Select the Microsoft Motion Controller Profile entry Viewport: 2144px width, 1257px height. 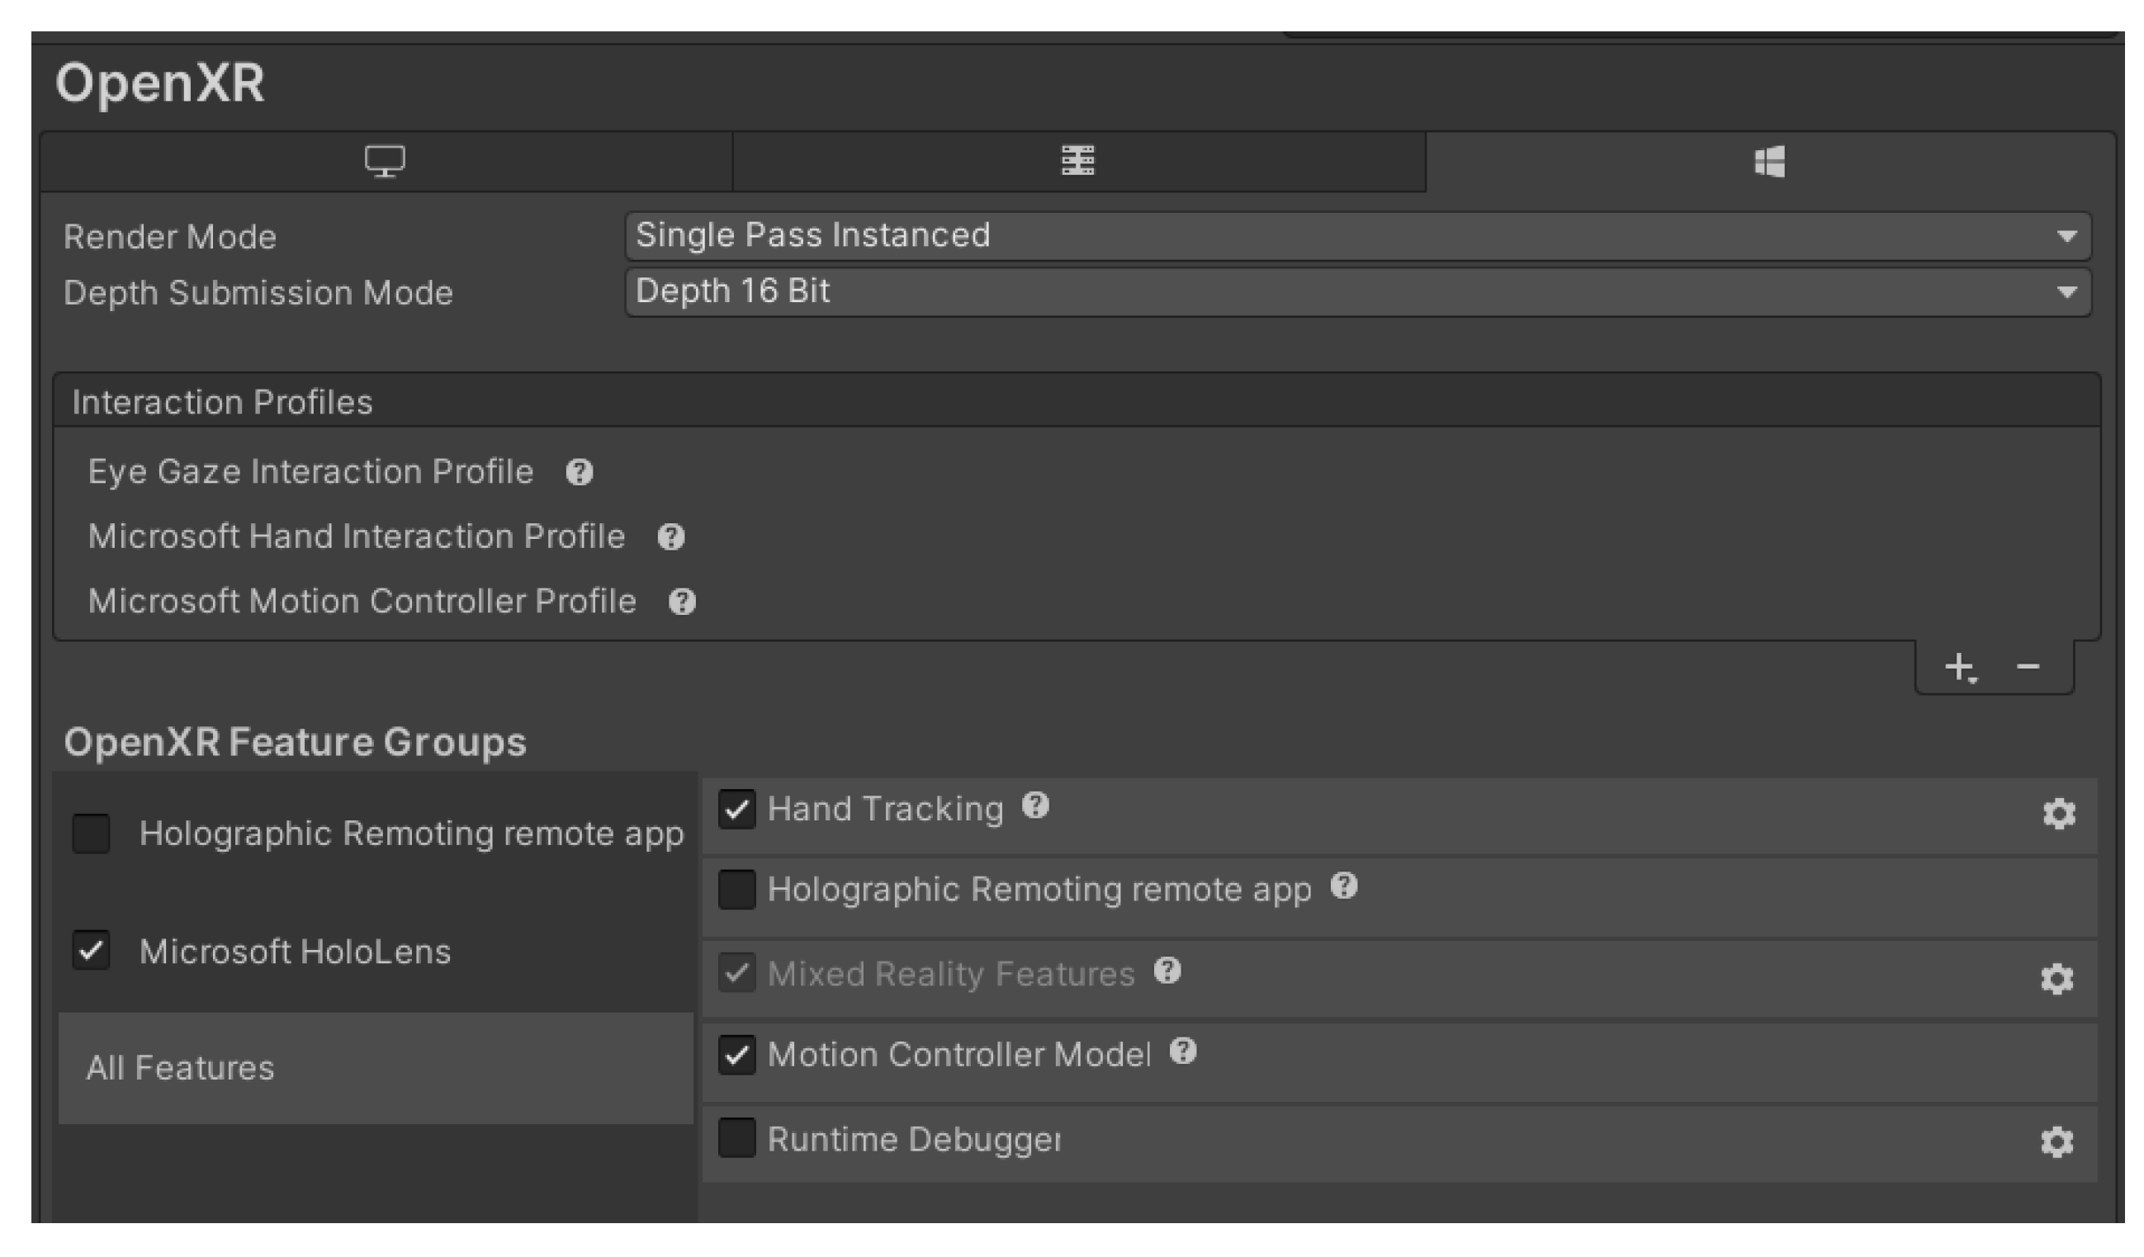pyautogui.click(x=362, y=603)
